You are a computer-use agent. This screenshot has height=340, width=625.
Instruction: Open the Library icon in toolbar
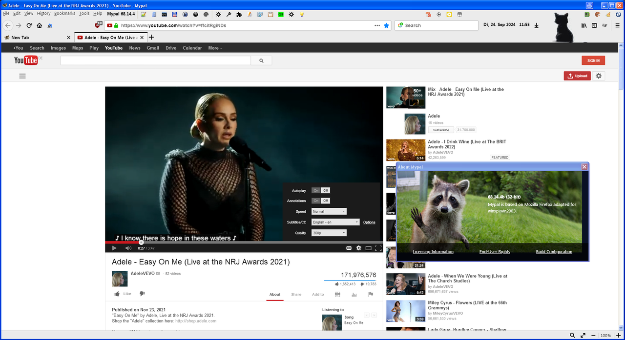[x=583, y=25]
